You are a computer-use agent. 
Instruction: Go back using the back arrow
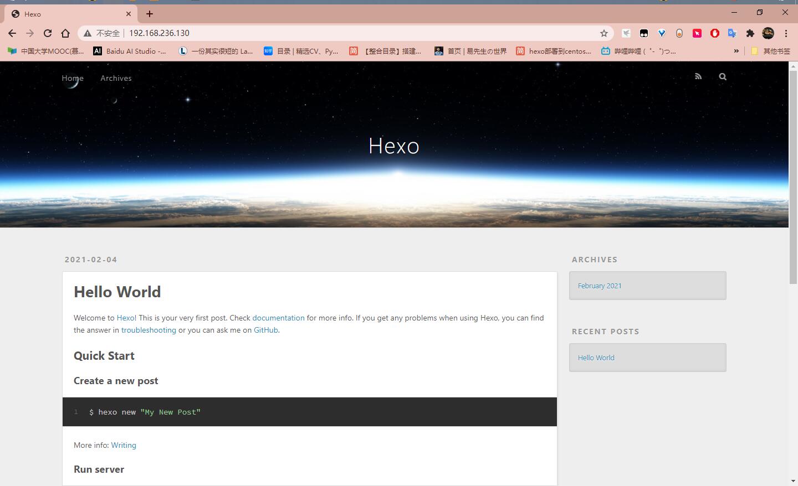tap(12, 33)
